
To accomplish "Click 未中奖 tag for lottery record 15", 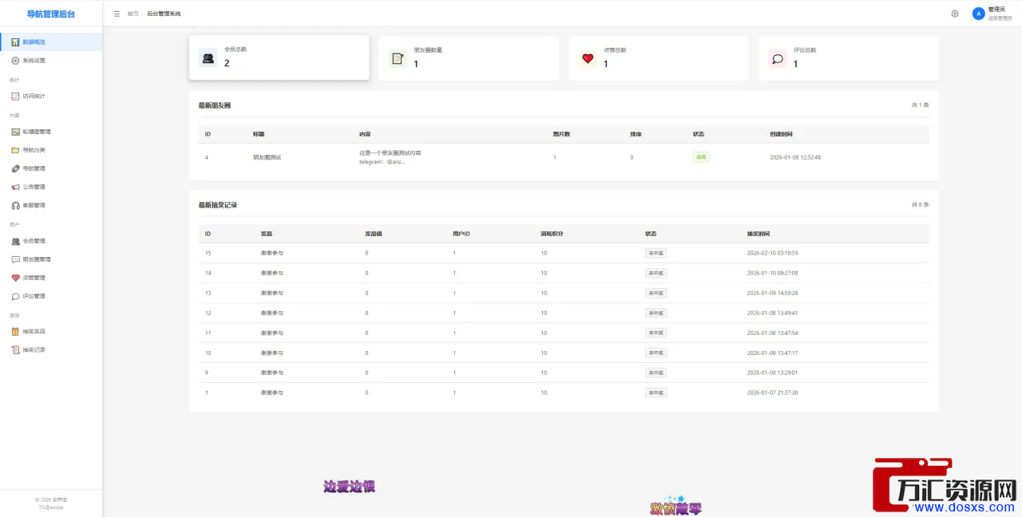I will 656,253.
